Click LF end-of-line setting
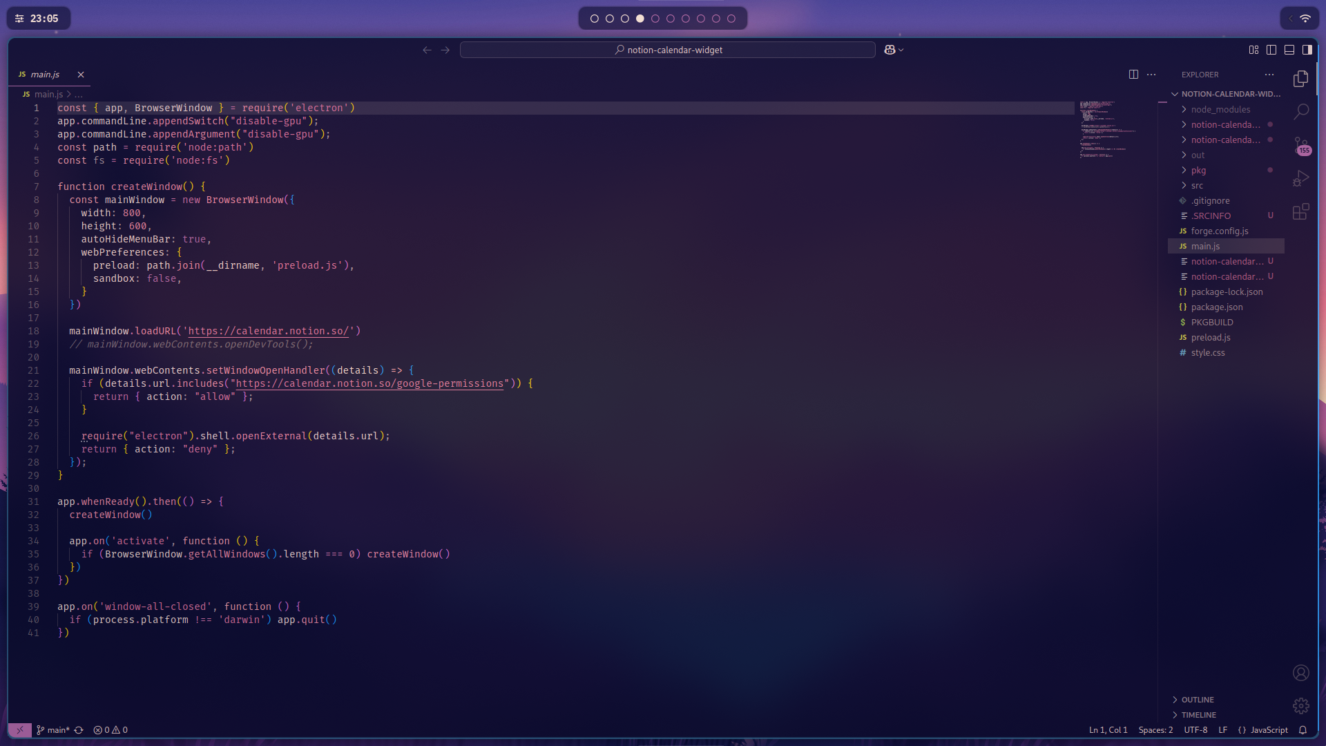 (1222, 730)
